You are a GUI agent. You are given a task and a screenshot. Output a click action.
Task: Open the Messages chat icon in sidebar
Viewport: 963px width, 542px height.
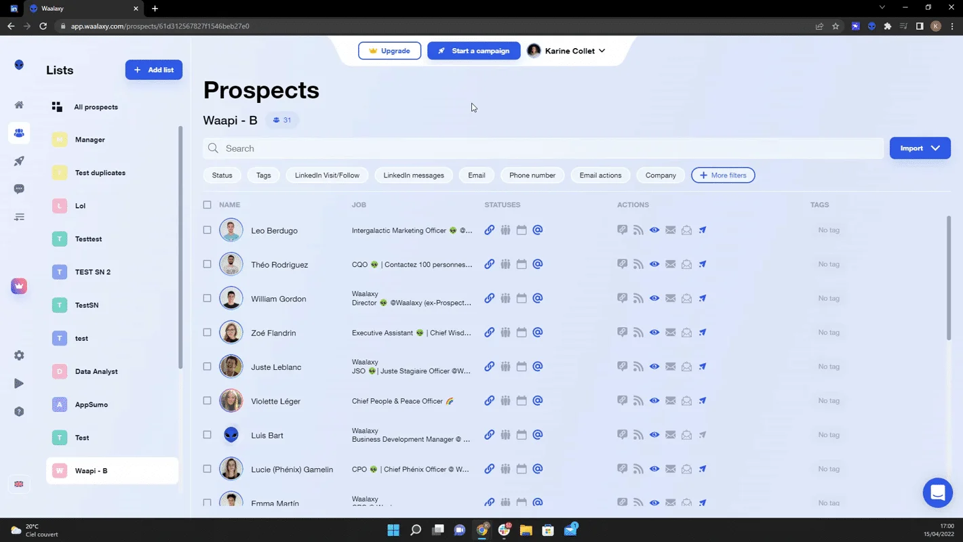point(19,189)
